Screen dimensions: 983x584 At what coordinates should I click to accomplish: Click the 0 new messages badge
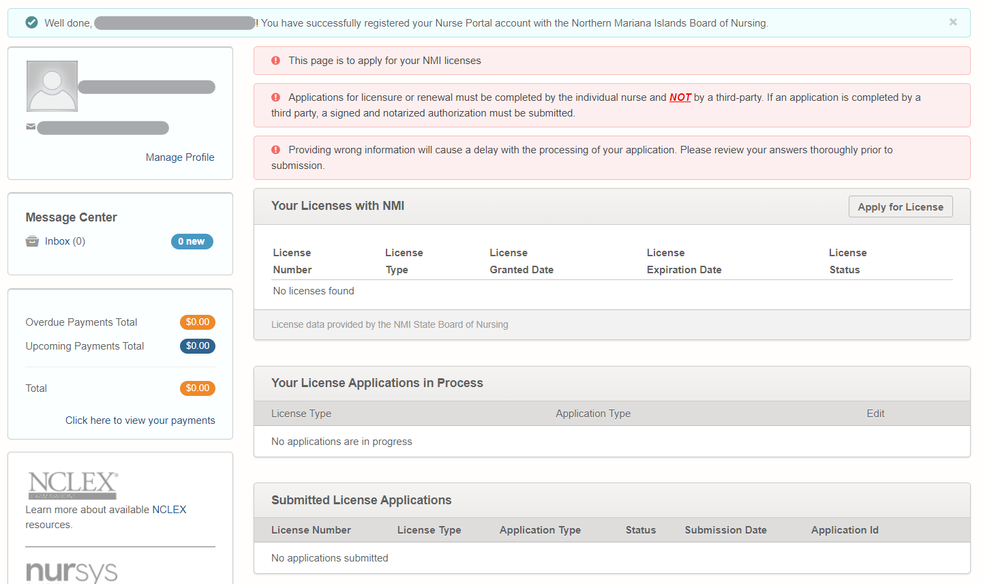pos(192,241)
